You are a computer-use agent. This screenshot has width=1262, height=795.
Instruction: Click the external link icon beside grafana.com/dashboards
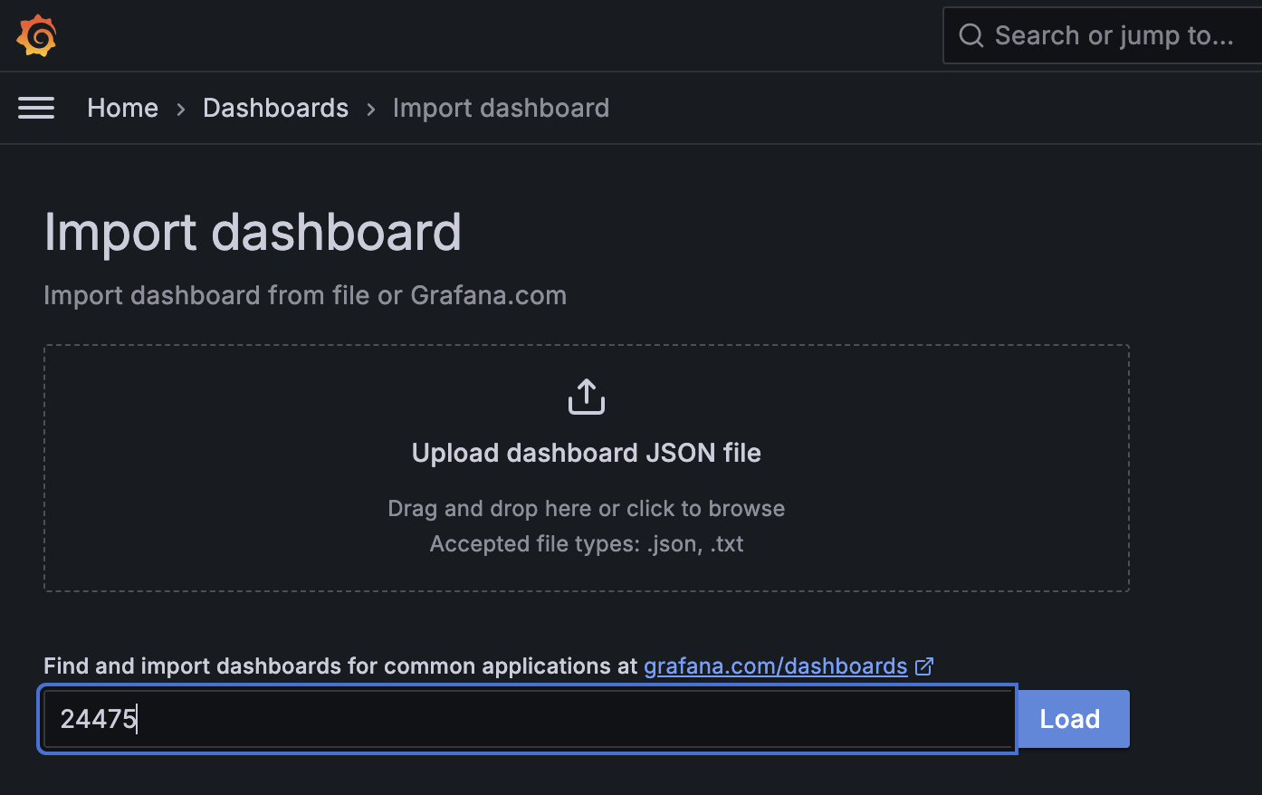coord(924,666)
